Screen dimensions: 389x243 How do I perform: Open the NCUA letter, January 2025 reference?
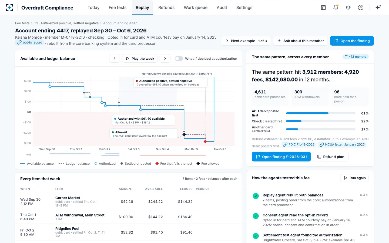click(342, 145)
